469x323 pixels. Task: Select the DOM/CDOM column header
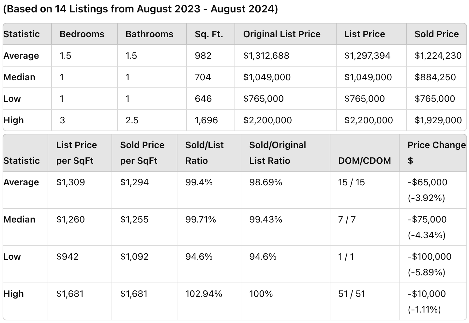click(364, 161)
